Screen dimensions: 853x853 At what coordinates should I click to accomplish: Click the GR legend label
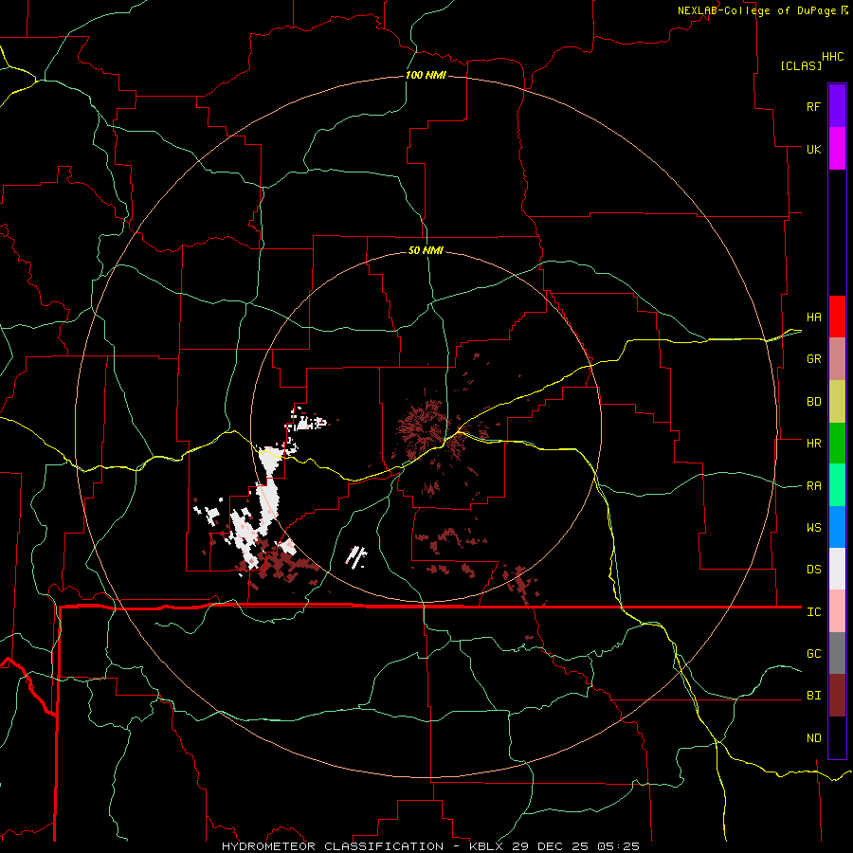pyautogui.click(x=813, y=359)
